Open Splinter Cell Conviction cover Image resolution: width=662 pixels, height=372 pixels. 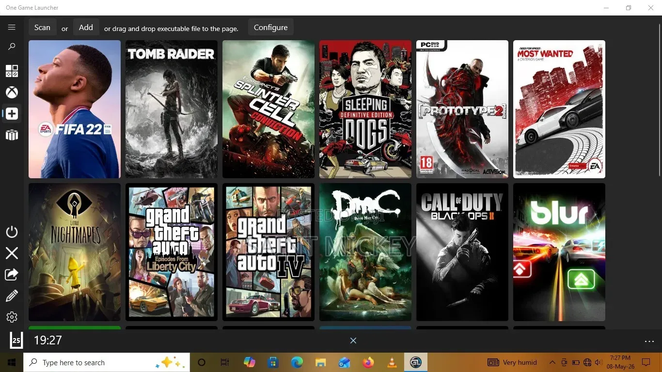pos(268,109)
